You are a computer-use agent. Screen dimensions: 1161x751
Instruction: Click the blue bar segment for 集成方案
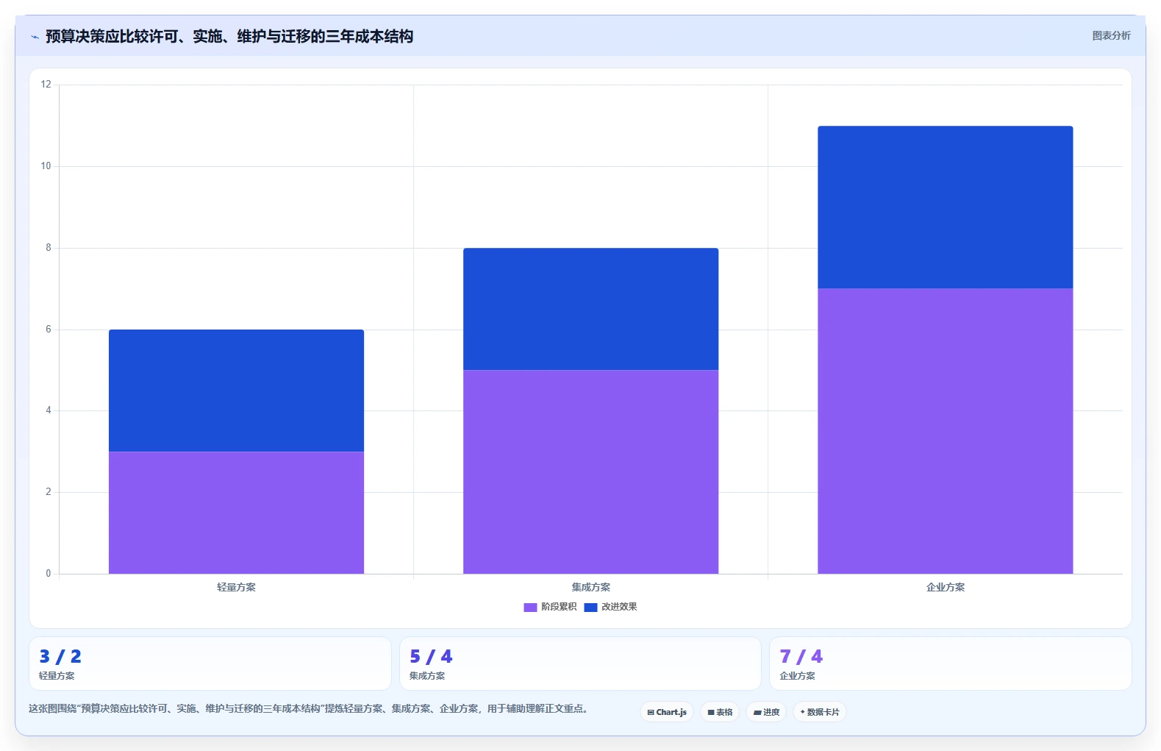click(590, 309)
